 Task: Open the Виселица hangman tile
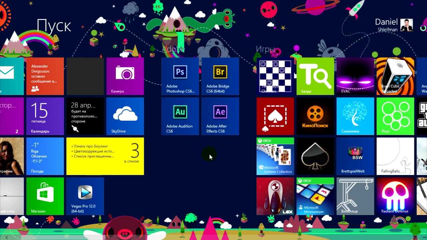click(355, 196)
